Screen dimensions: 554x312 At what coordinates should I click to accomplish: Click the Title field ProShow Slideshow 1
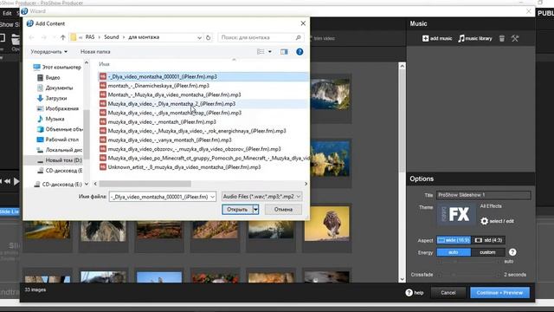(x=483, y=195)
